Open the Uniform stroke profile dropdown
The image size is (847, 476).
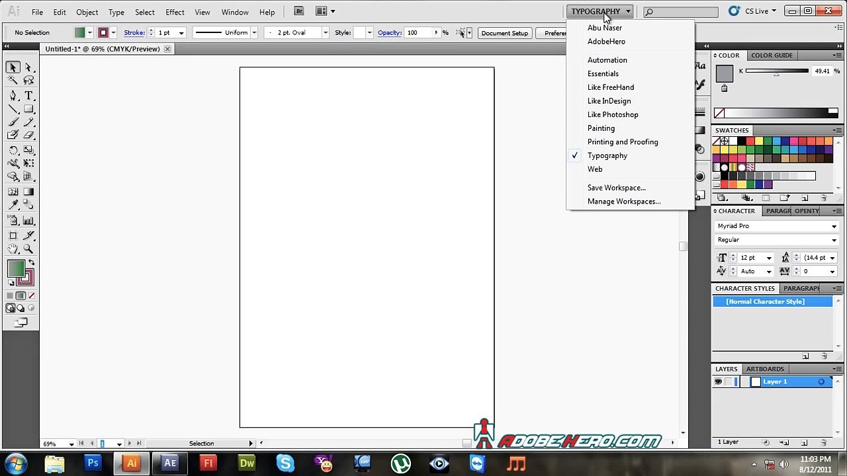click(x=254, y=33)
